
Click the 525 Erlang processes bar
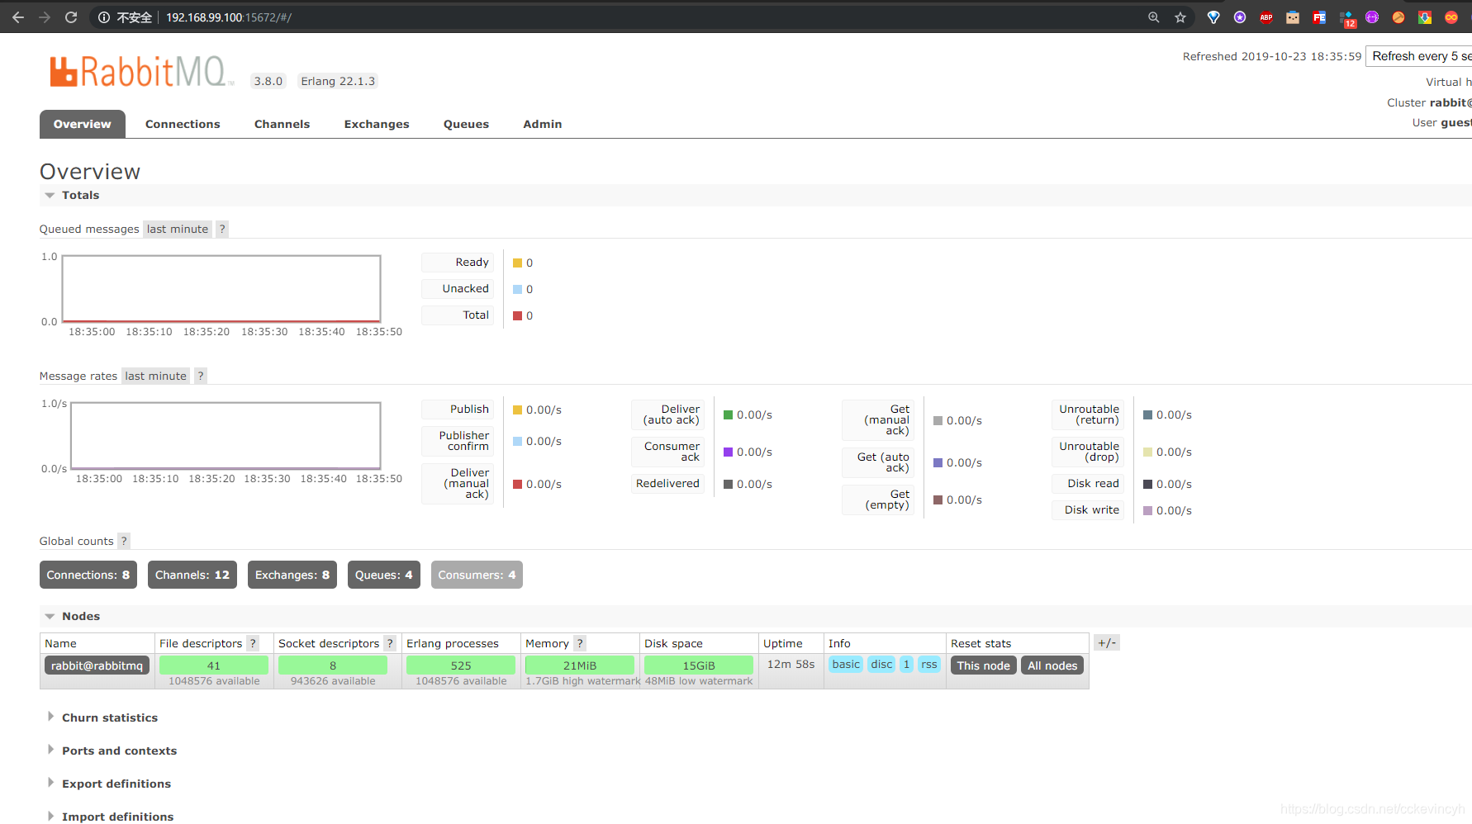[x=461, y=665]
